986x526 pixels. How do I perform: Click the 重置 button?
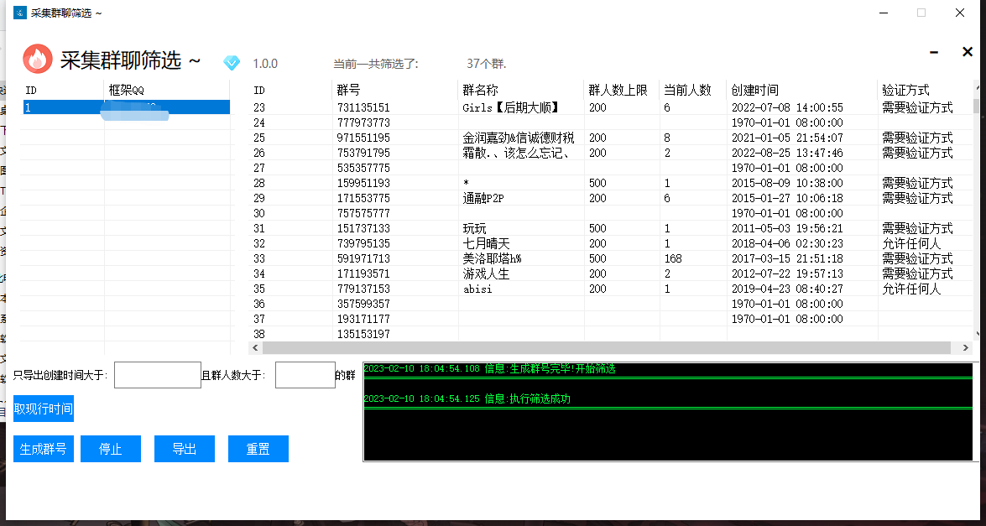tap(258, 449)
